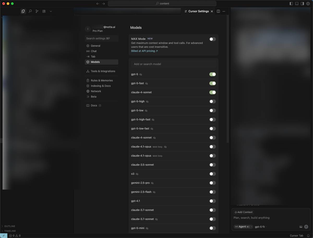Screen dimensions: 313x238
Task: Open the Docs external link
Action: (101, 105)
